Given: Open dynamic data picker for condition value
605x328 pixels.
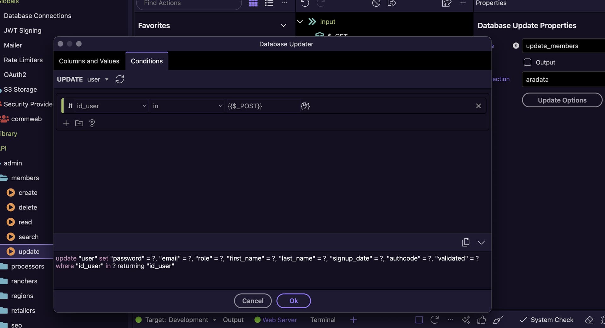Looking at the screenshot, I should [305, 106].
